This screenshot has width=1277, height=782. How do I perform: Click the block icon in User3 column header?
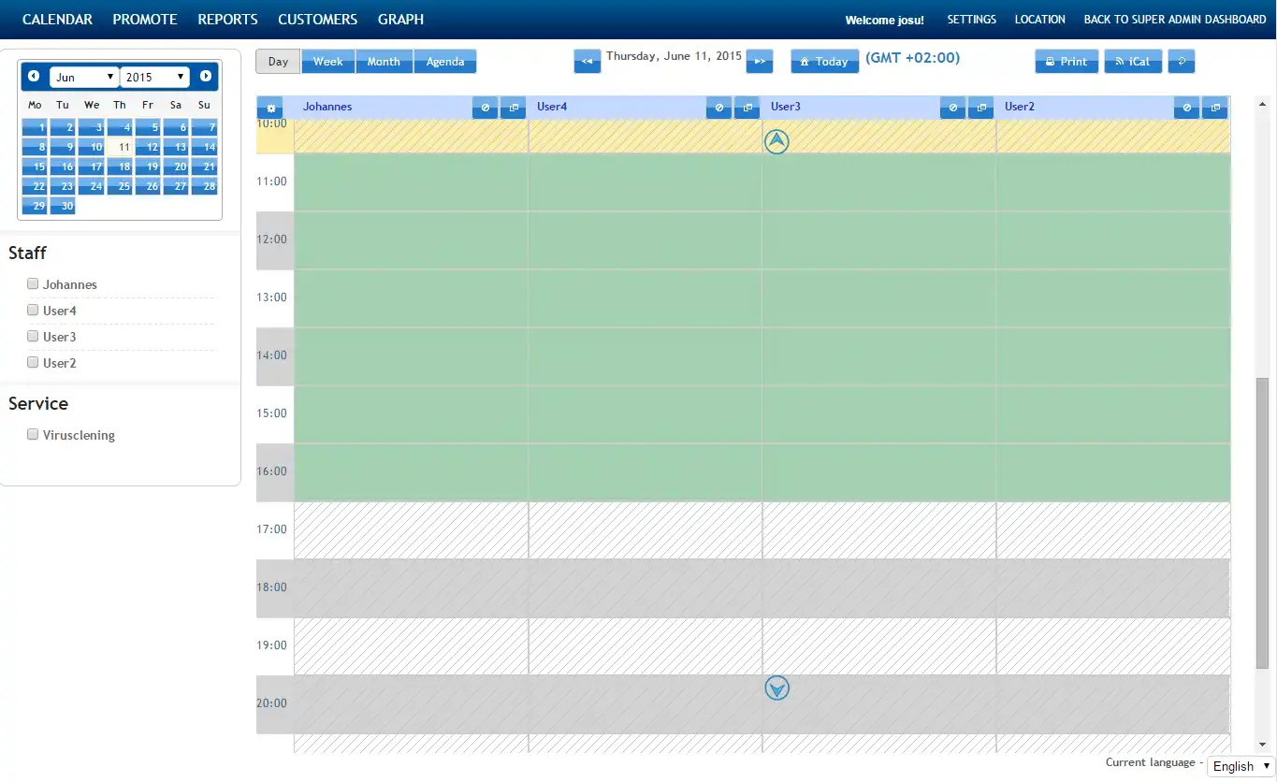coord(952,109)
